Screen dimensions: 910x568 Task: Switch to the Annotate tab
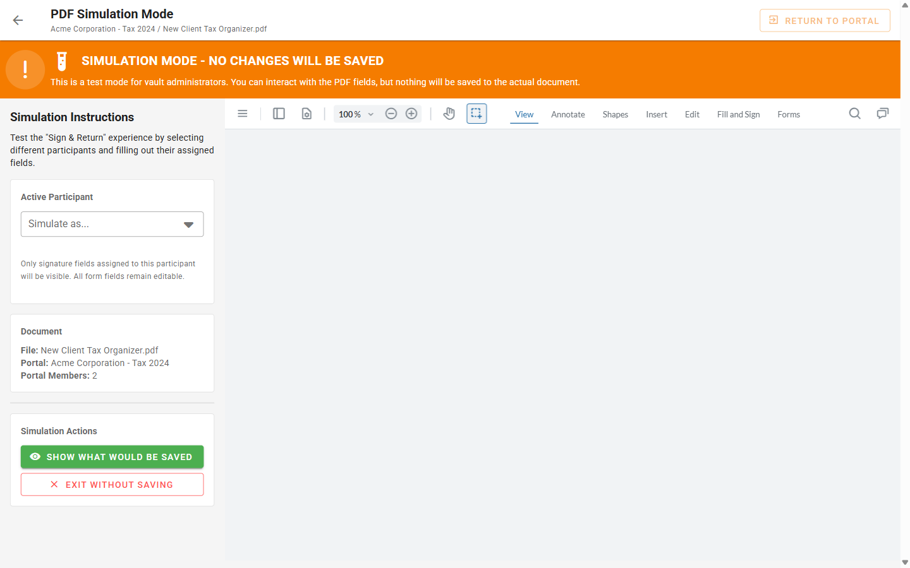[x=568, y=114]
